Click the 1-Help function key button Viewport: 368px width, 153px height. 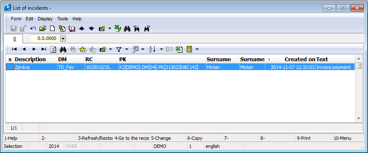pos(22,138)
